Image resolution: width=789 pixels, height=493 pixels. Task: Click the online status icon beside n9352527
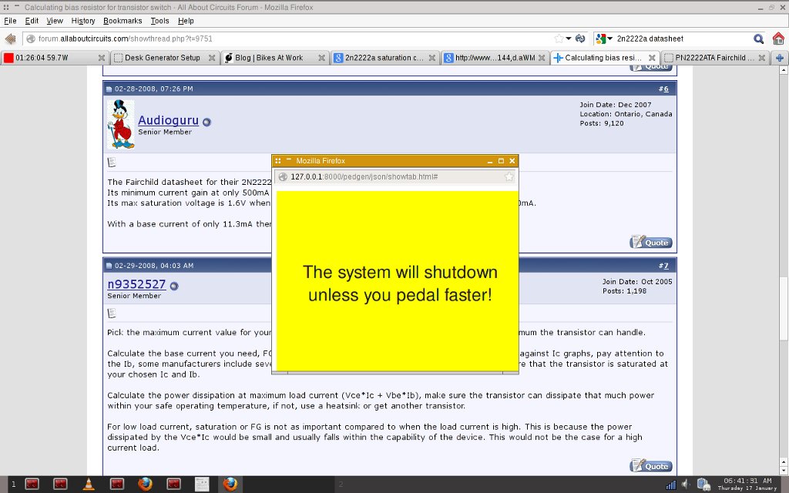click(174, 286)
